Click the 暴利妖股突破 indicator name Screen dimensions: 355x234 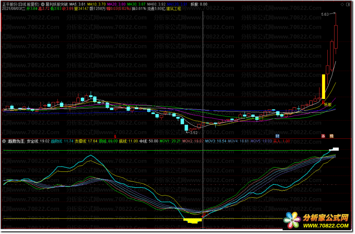point(57,4)
